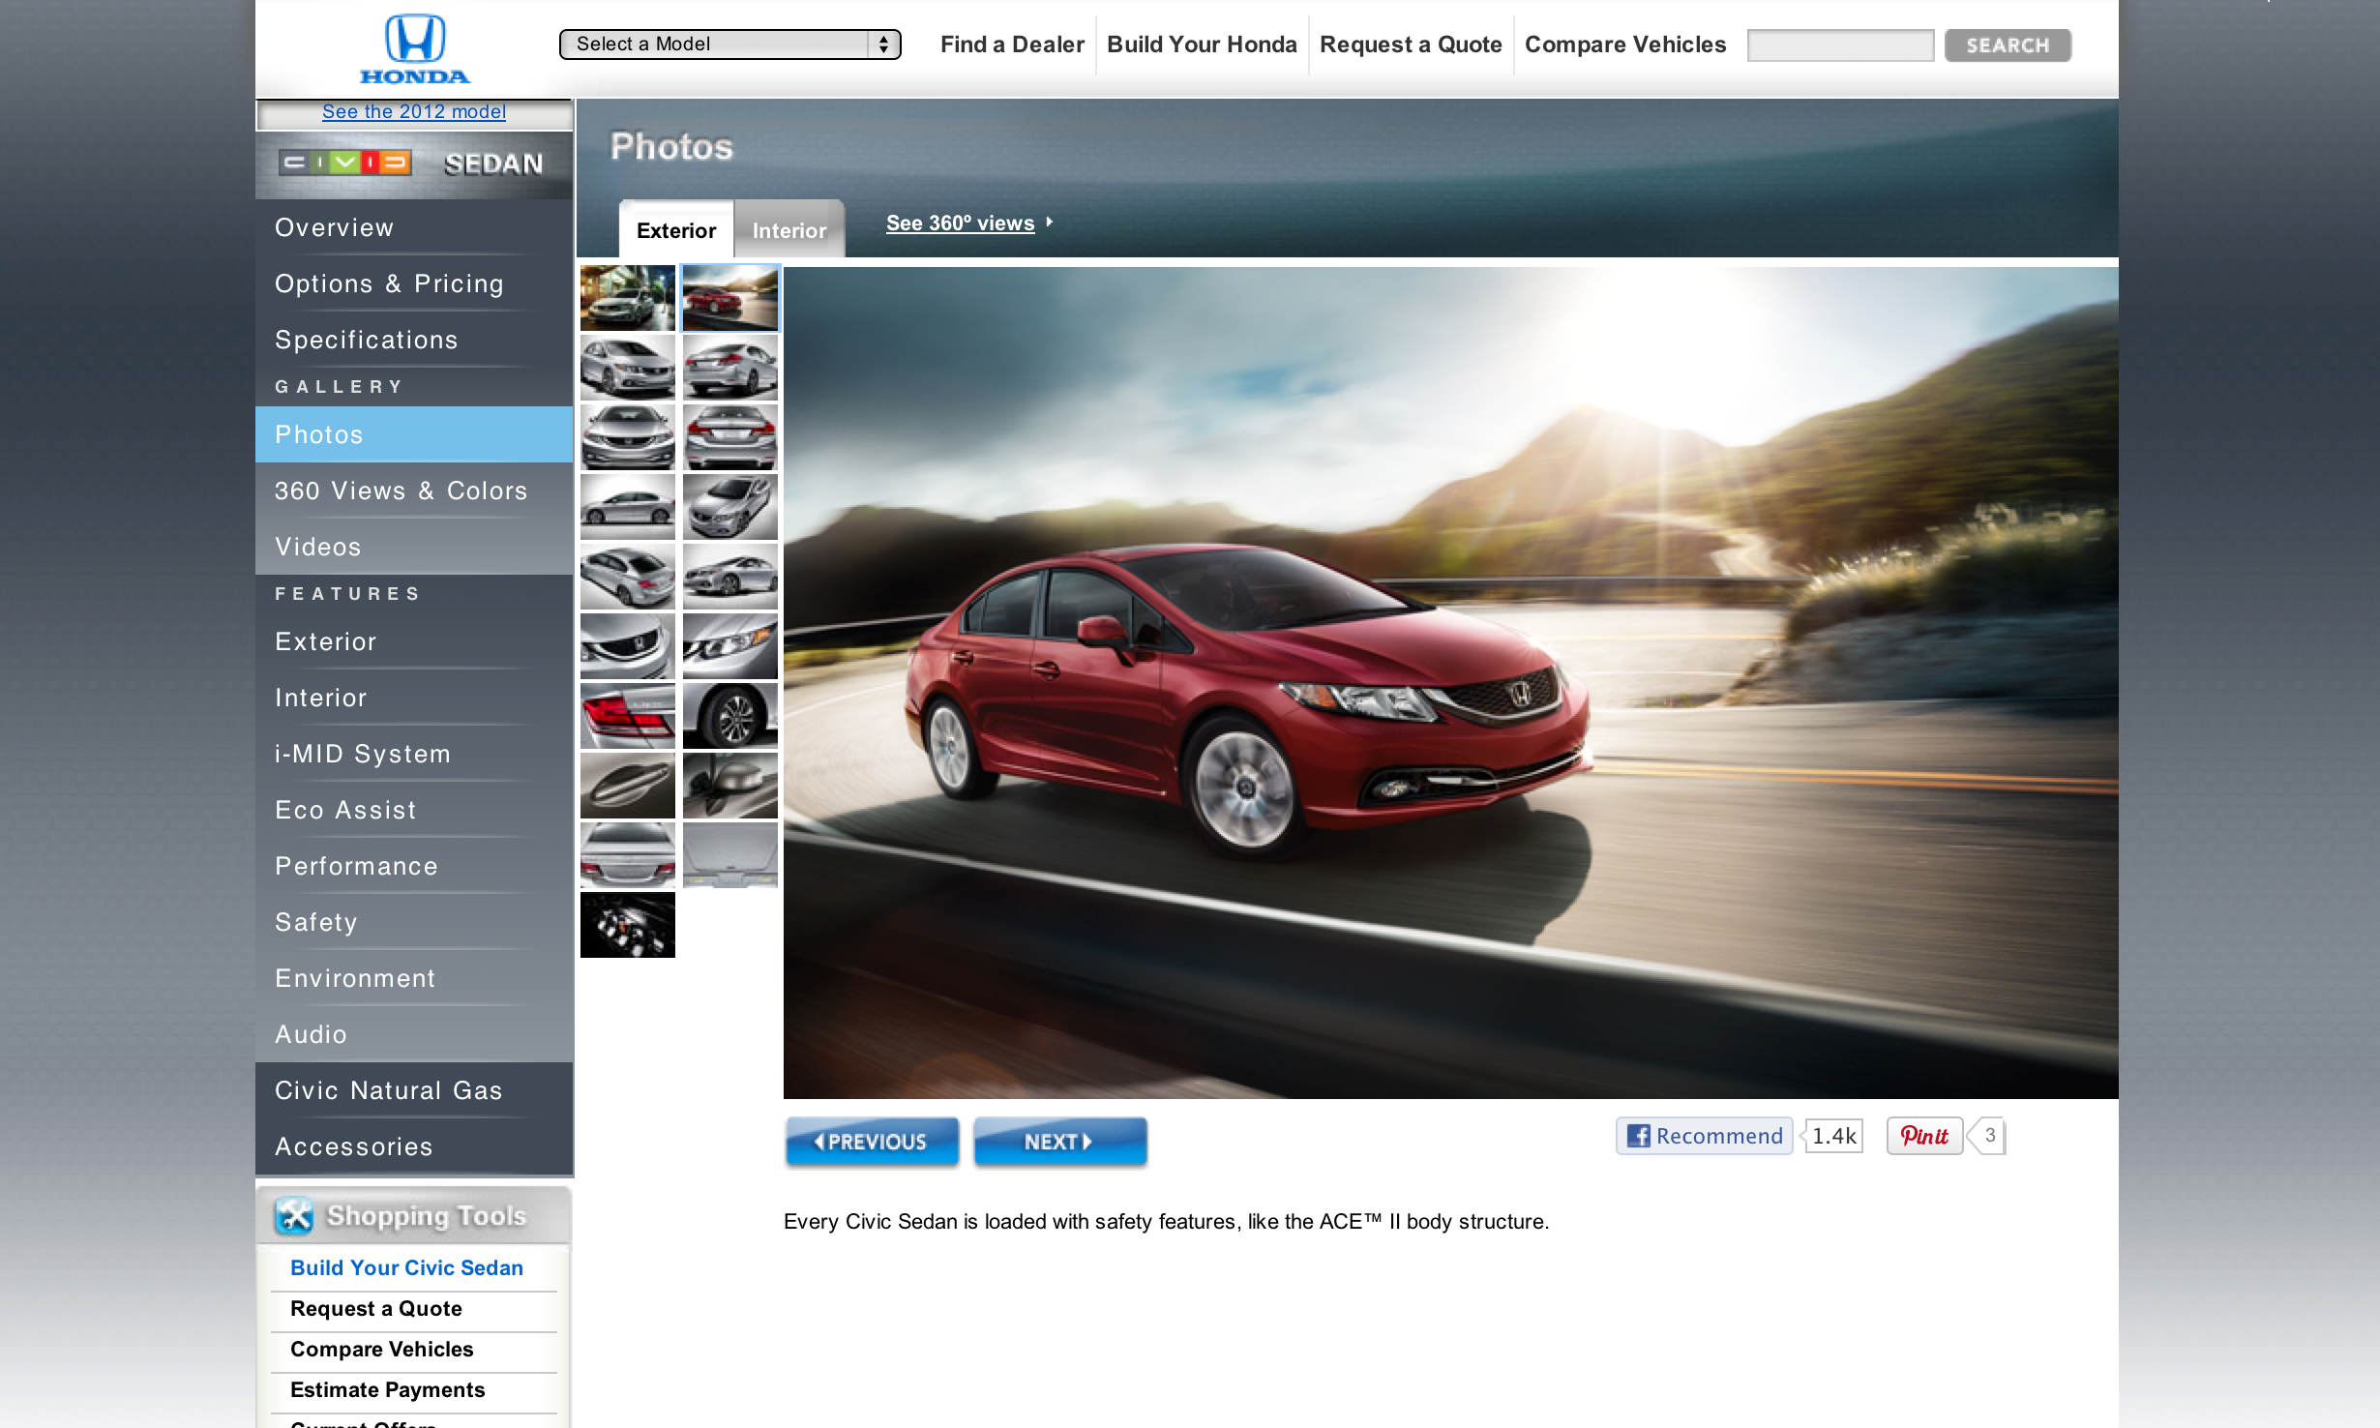Click the PREVIOUS button
Screen dimensions: 2380x1428
872,1142
